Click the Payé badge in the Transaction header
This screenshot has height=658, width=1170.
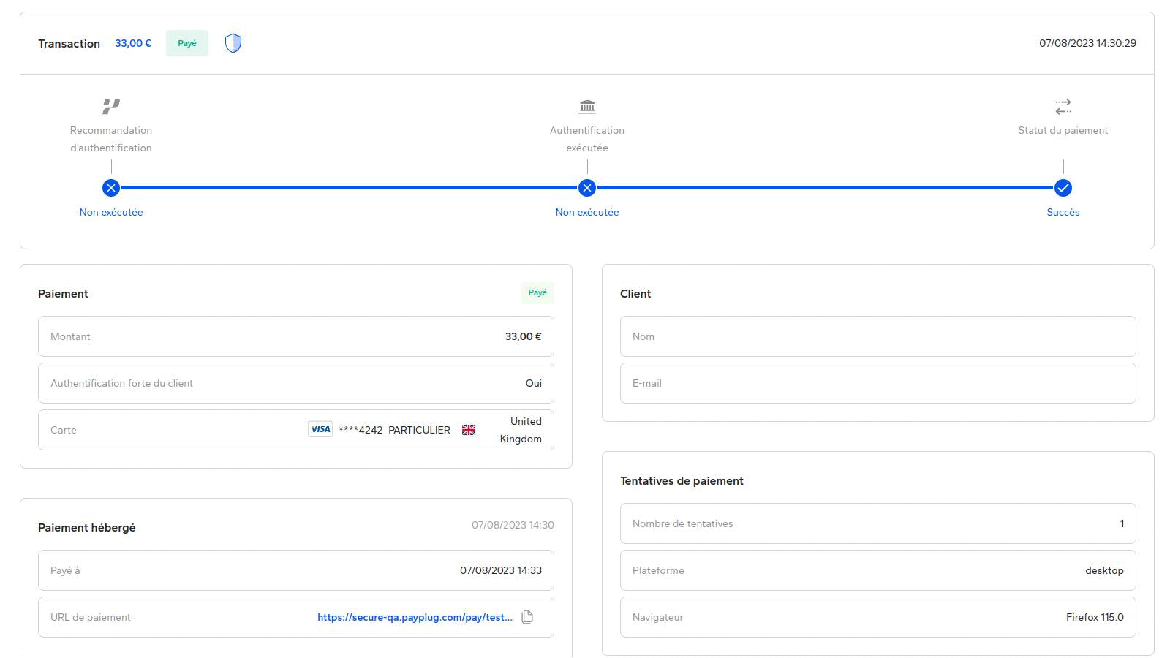click(187, 43)
